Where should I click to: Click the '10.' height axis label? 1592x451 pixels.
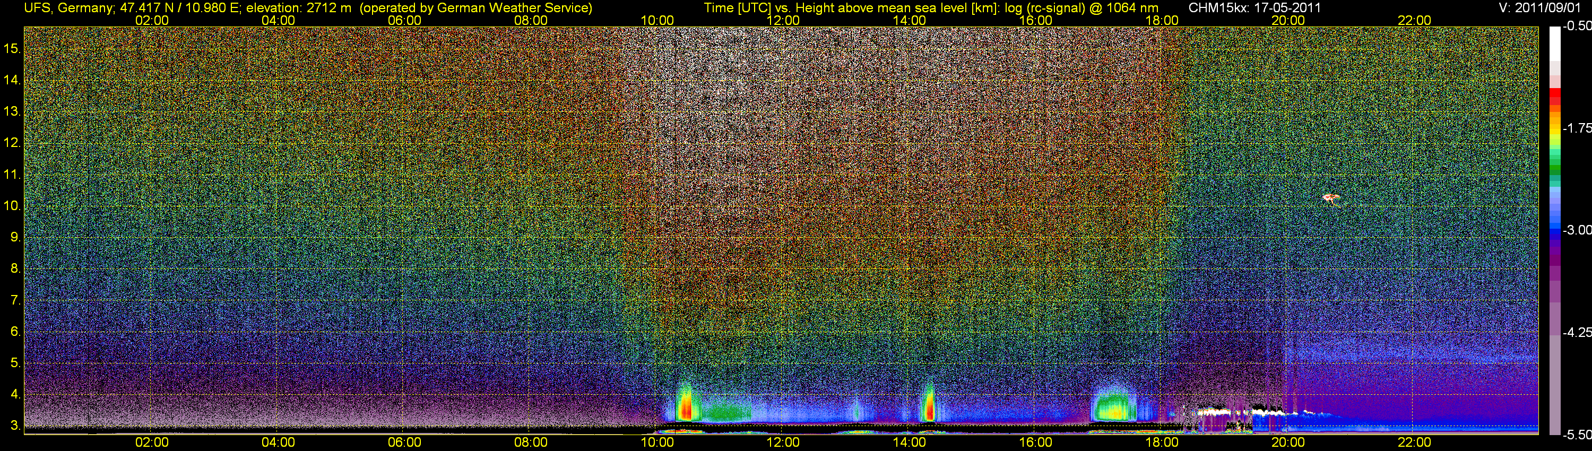[x=12, y=206]
